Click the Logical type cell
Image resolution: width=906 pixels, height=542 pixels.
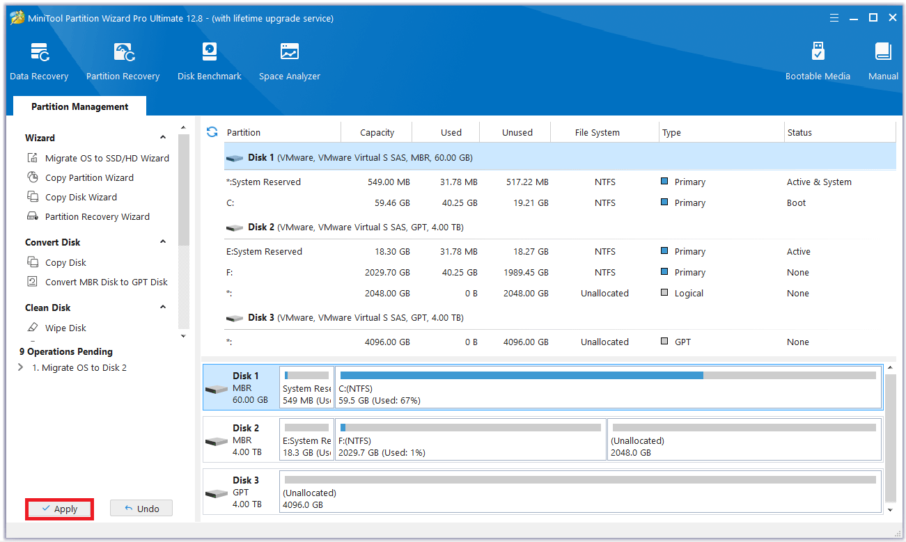(x=682, y=293)
